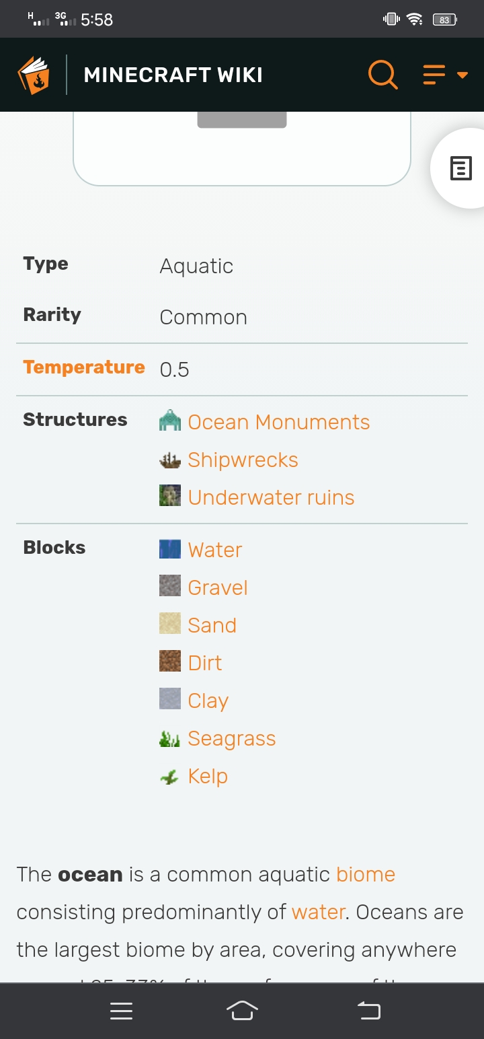Open the wiki search magnifier

tap(383, 74)
